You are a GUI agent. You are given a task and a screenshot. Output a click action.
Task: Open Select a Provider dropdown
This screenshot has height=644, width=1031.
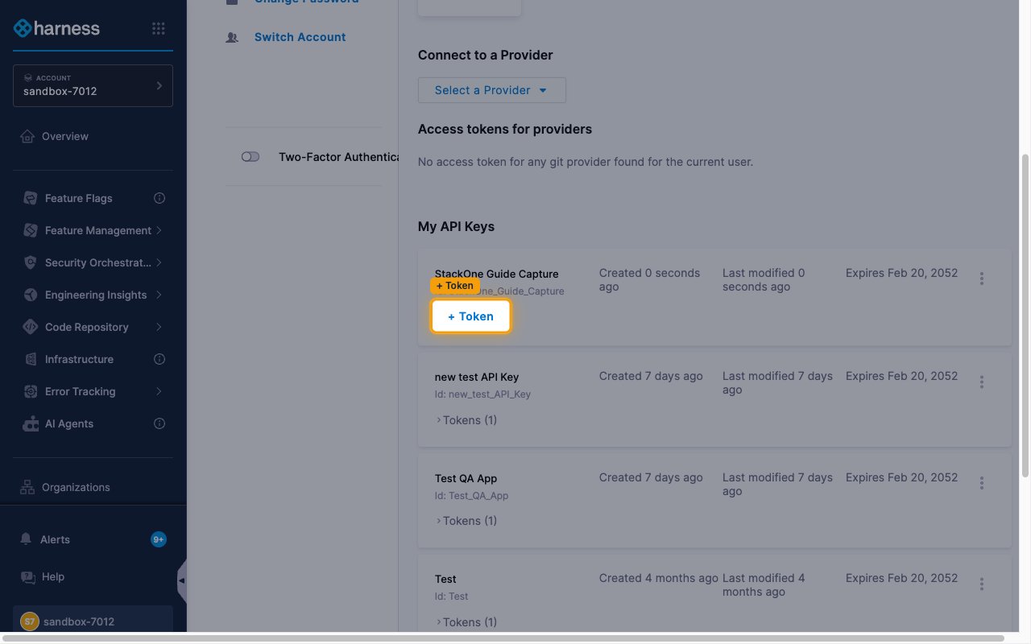tap(491, 90)
